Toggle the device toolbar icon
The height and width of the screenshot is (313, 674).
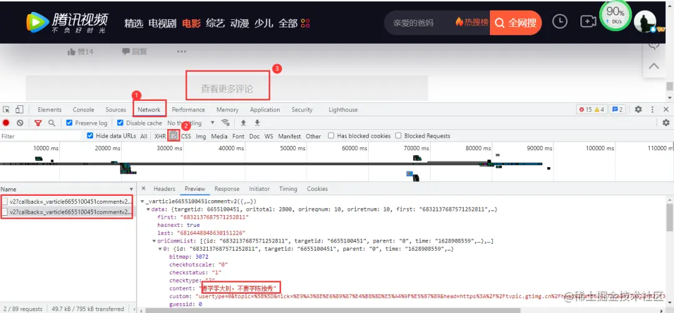click(19, 110)
